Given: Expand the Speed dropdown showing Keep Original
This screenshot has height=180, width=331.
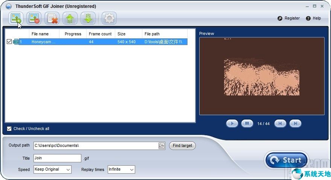Looking at the screenshot, I should pyautogui.click(x=52, y=169).
